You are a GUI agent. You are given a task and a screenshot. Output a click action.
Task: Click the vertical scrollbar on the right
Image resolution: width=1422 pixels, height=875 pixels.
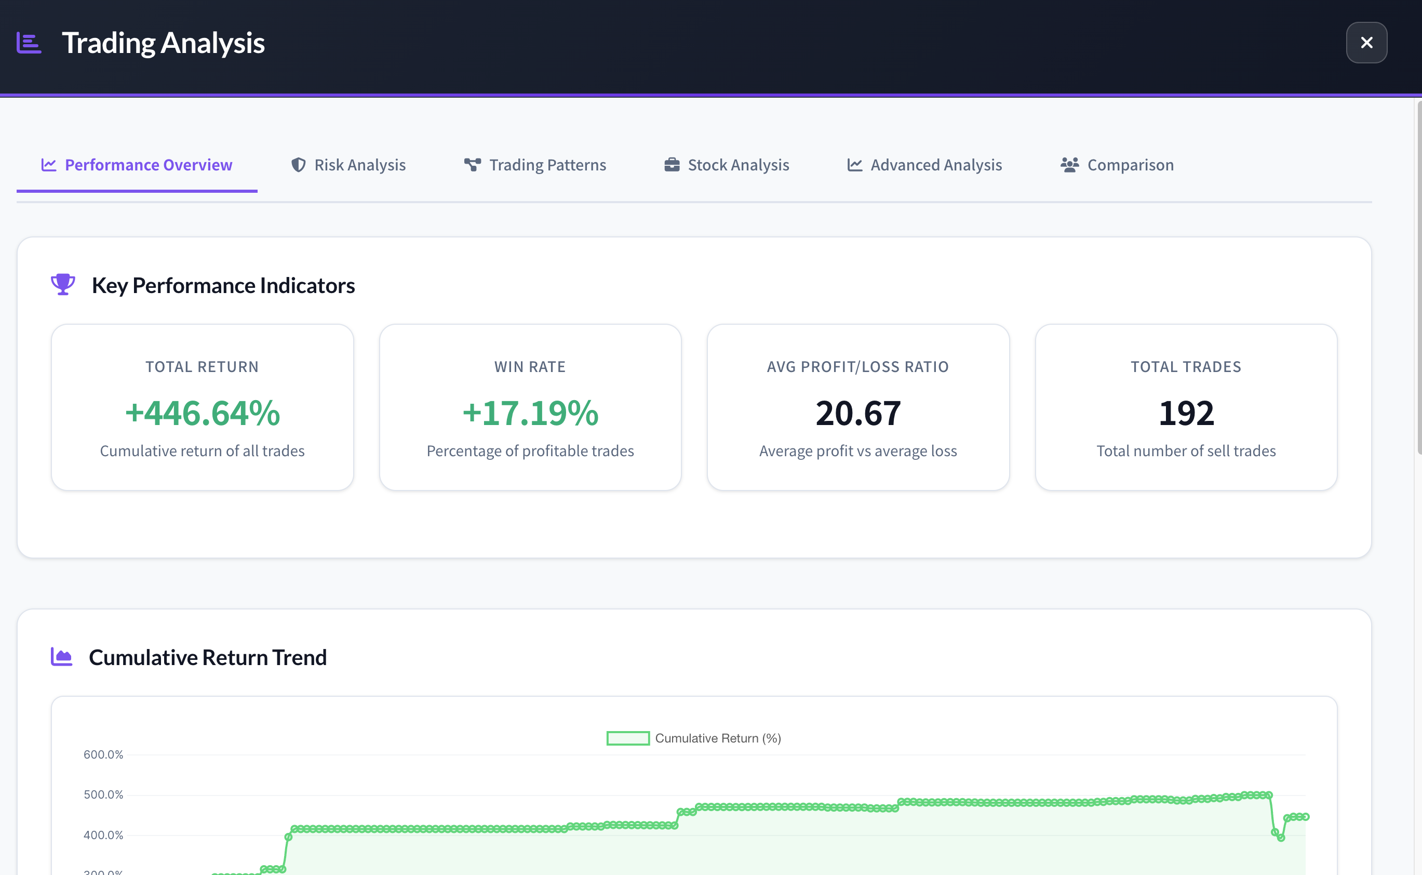(1418, 278)
